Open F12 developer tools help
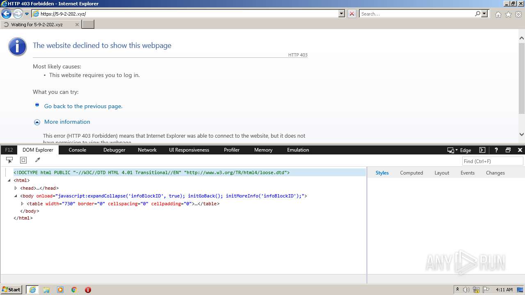 (x=496, y=150)
